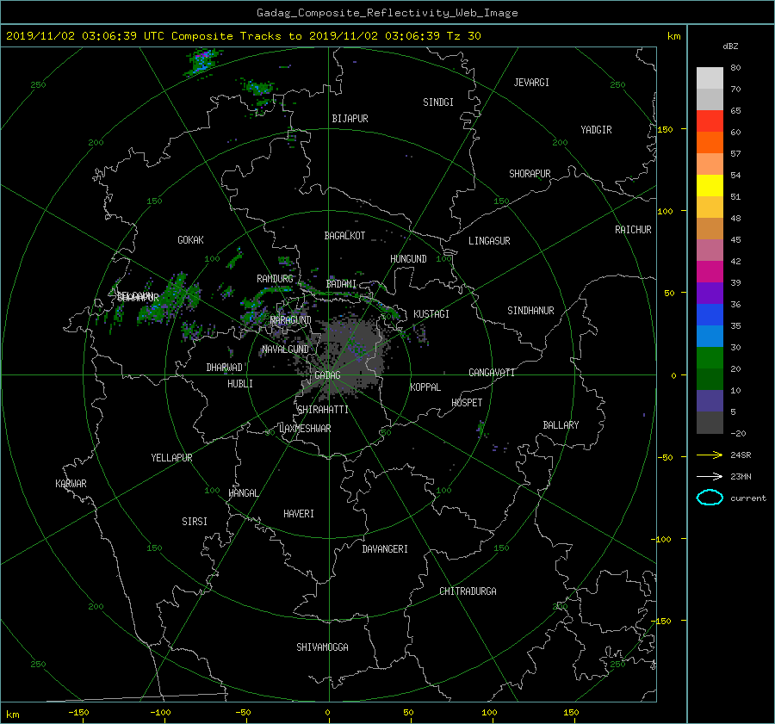
Task: Click the KOPPAL city label
Action: point(425,387)
